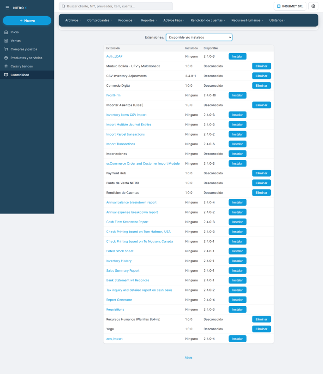This screenshot has width=323, height=374.
Task: Remove the Yego extension
Action: [x=262, y=329]
